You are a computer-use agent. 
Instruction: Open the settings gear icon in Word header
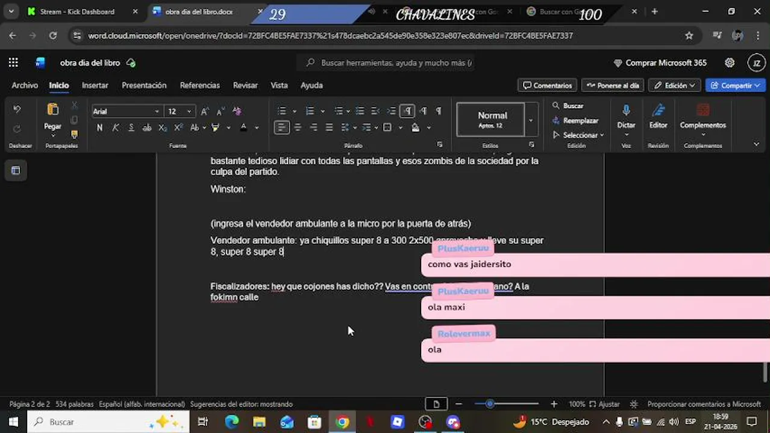(730, 63)
